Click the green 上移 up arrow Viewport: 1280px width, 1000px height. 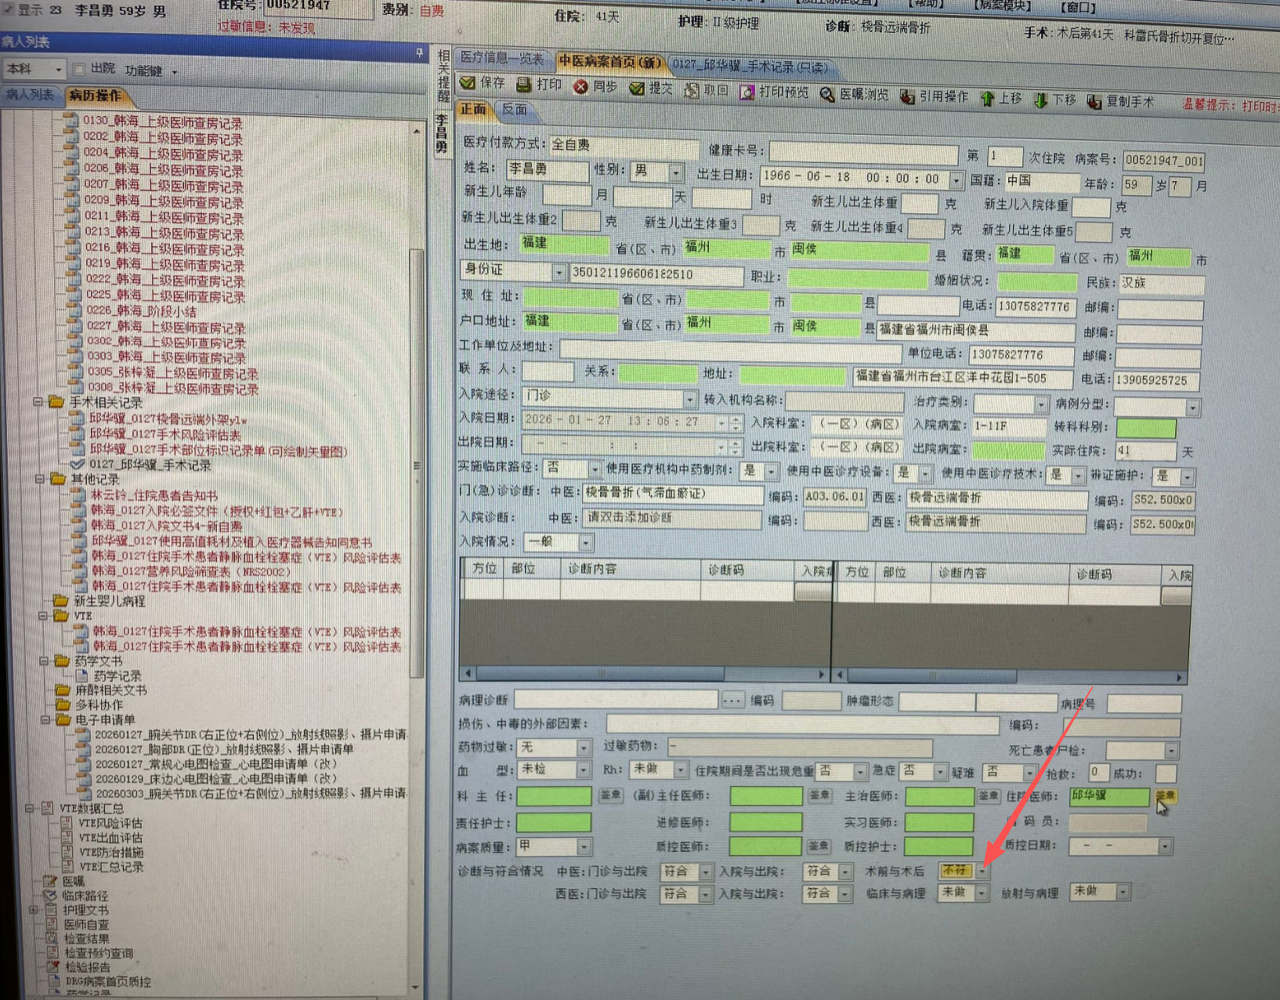point(987,99)
